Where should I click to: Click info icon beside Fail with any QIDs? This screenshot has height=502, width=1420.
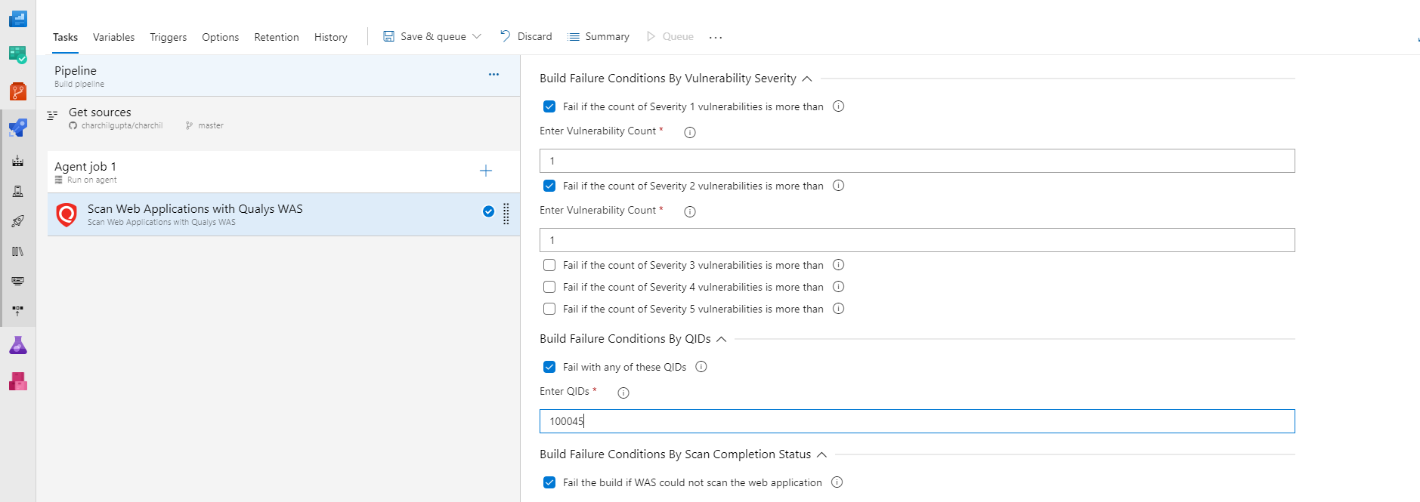(701, 367)
